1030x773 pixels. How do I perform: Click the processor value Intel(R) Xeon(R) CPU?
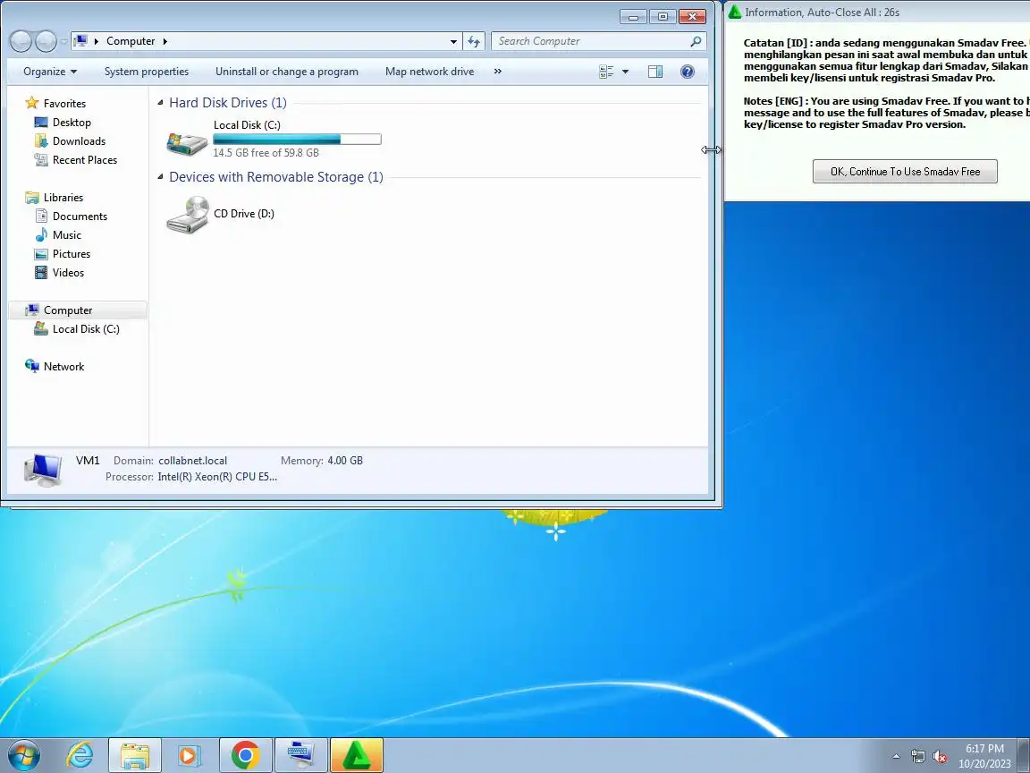point(217,477)
